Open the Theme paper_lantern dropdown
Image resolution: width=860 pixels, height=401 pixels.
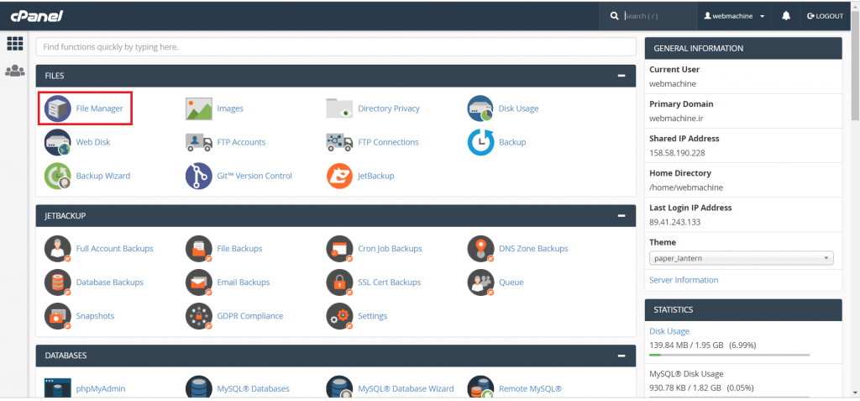pyautogui.click(x=742, y=258)
